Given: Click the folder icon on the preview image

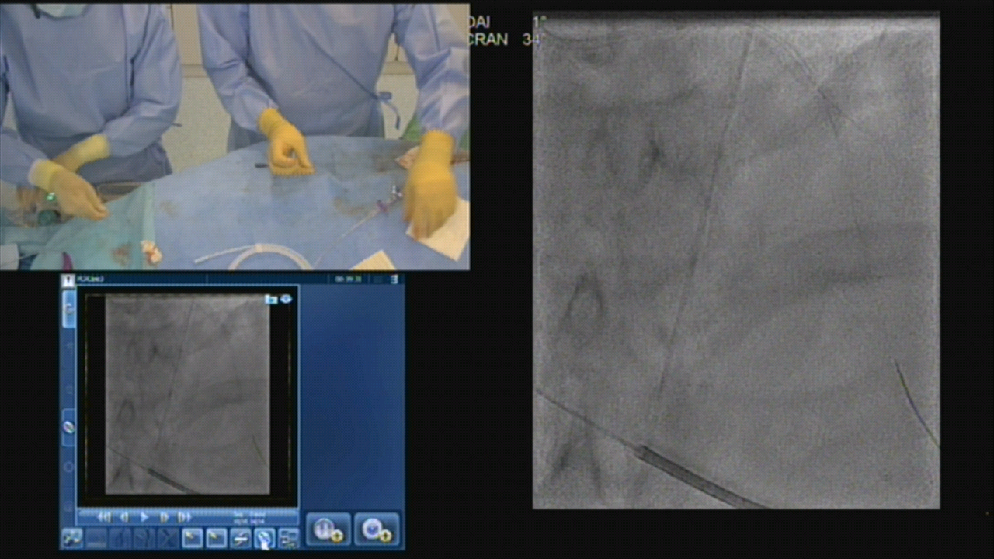Looking at the screenshot, I should (271, 299).
